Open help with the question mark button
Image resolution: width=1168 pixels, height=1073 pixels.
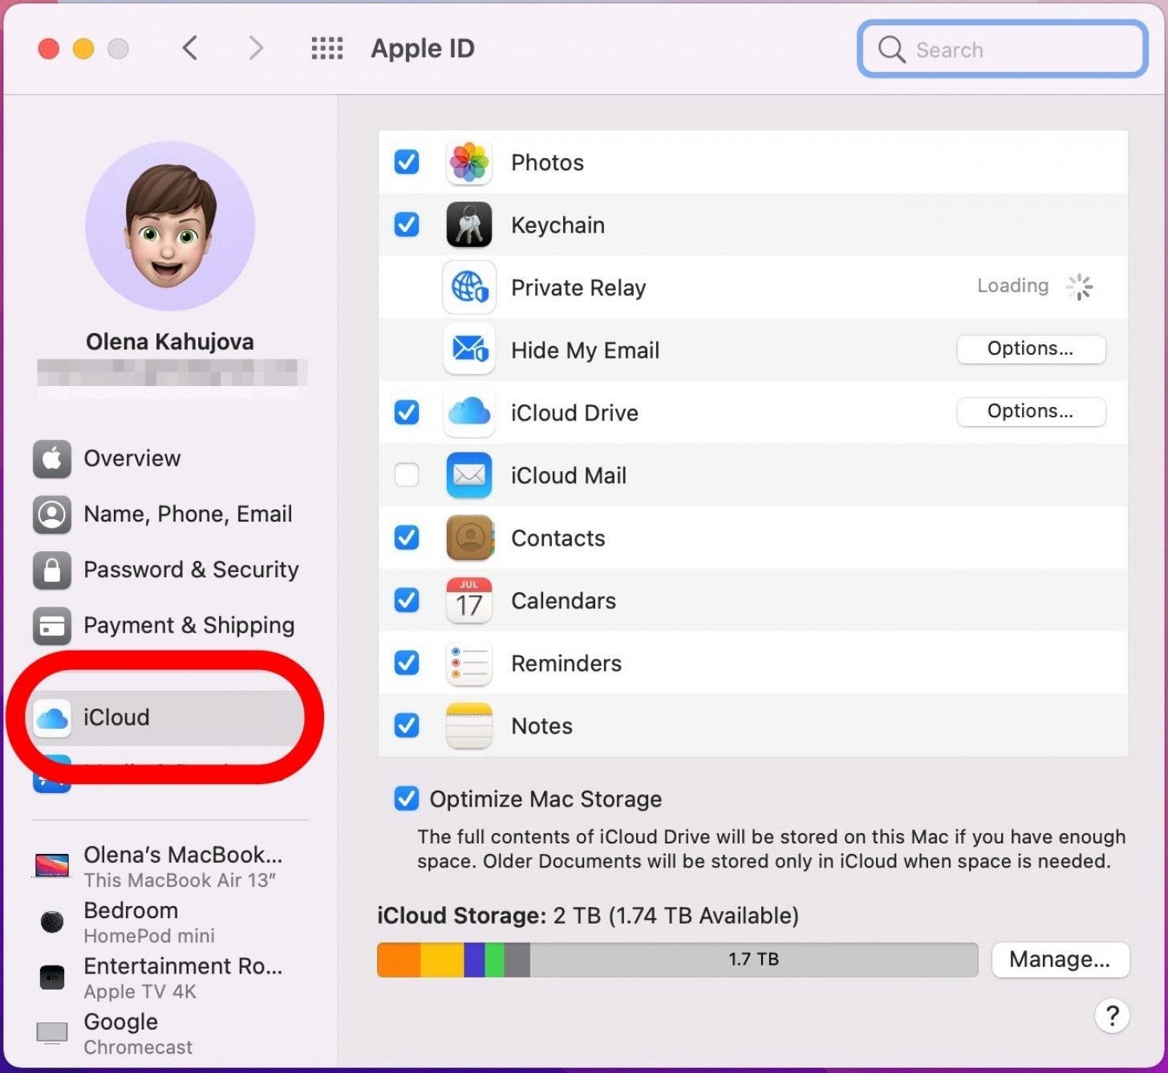pyautogui.click(x=1112, y=1016)
